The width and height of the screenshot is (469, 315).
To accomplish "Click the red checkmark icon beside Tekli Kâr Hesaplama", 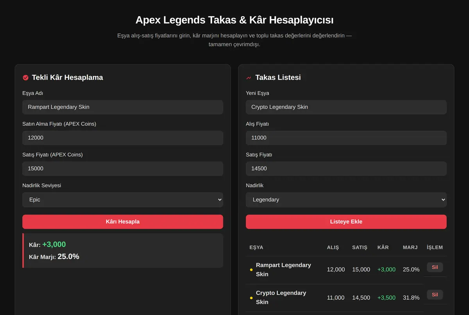I will coord(26,78).
